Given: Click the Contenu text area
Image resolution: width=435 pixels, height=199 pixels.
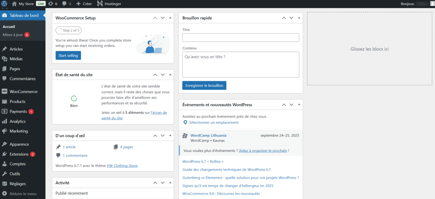Looking at the screenshot, I should click(x=241, y=65).
